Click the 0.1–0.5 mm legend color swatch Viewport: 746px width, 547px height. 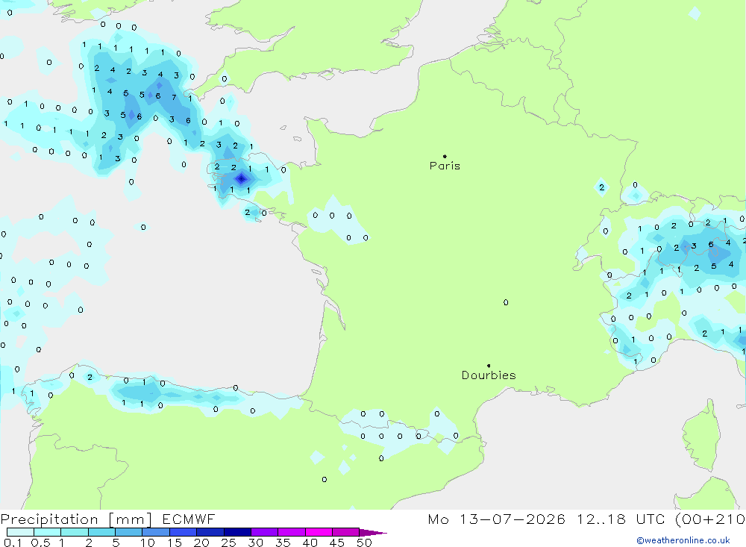20,532
